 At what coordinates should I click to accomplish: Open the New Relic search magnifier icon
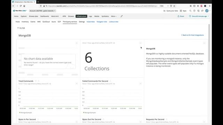click(x=190, y=11)
